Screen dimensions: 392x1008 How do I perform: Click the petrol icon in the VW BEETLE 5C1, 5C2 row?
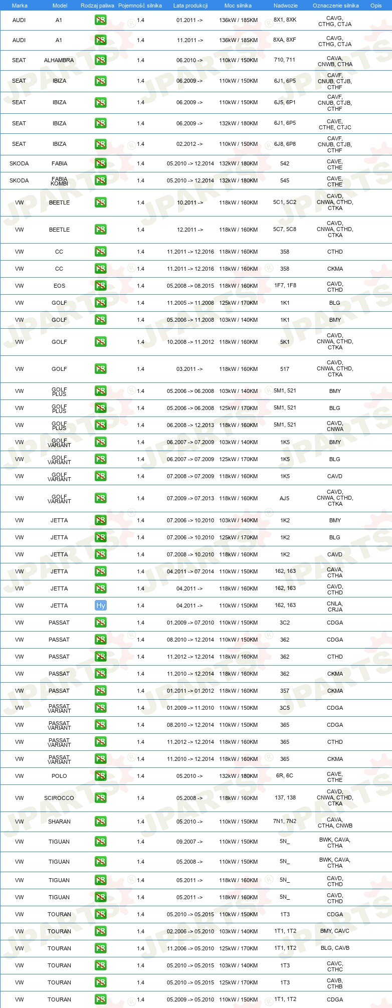[100, 203]
